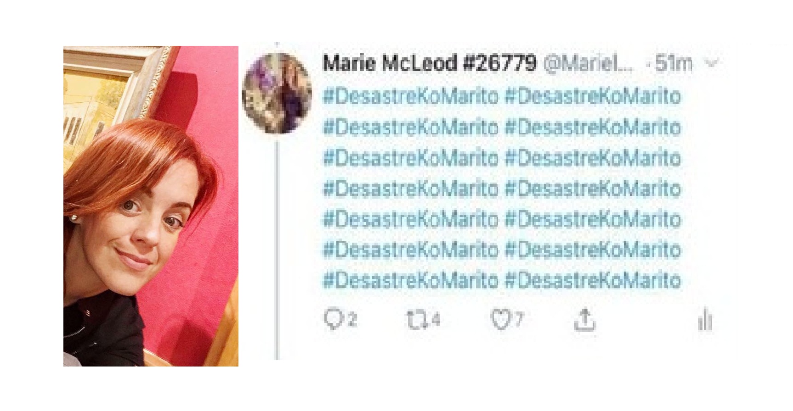793x411 pixels.
Task: Open the Marie McLeod #26779 display name
Action: click(430, 63)
